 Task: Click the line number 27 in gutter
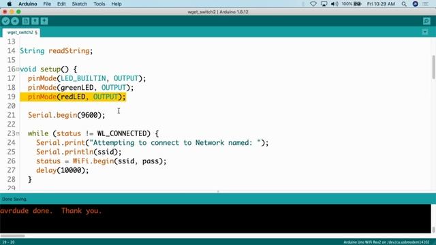12,170
